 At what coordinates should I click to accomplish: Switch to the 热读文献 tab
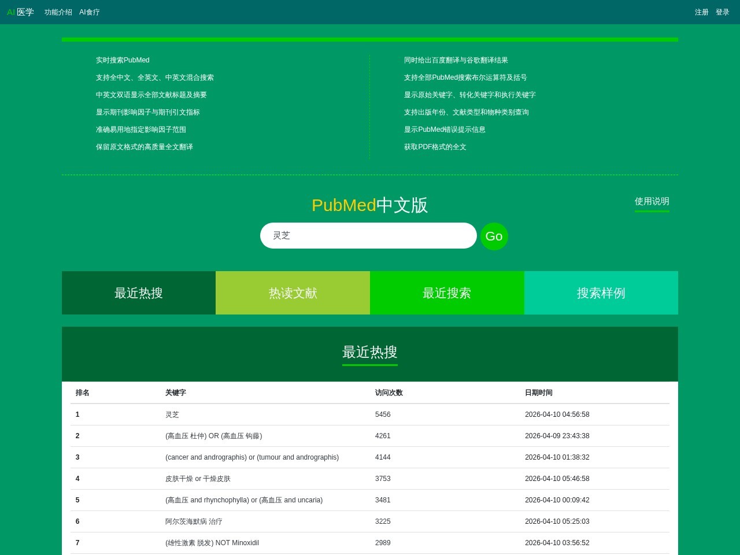point(293,293)
